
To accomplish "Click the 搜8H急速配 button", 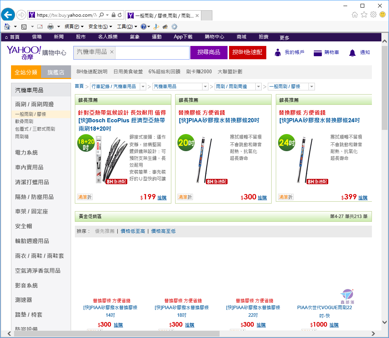I will 247,52.
